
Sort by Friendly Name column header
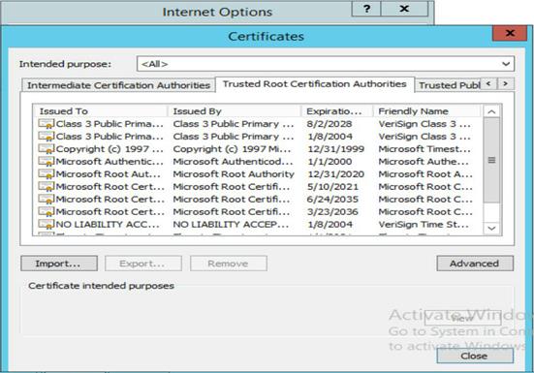[x=427, y=111]
